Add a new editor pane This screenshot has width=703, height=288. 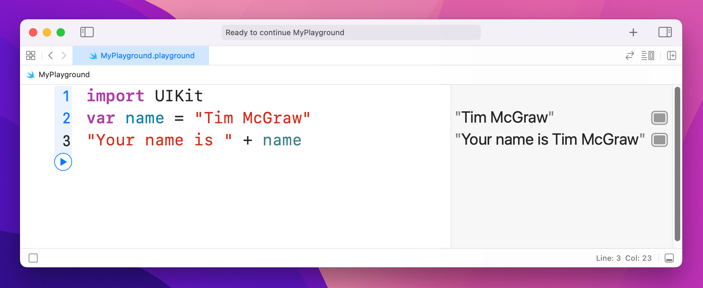tap(671, 55)
